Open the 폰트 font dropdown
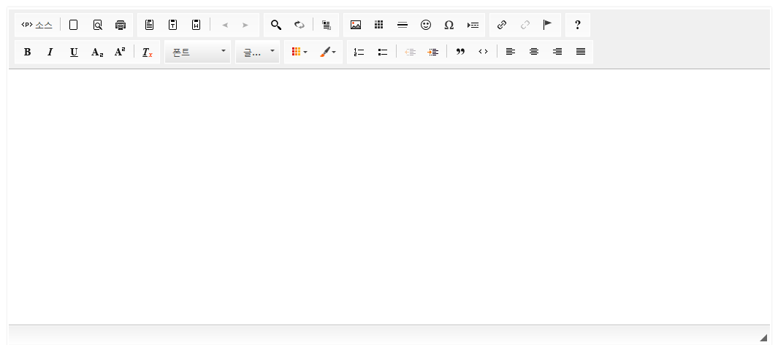Screen dimensions: 778x345 point(198,52)
